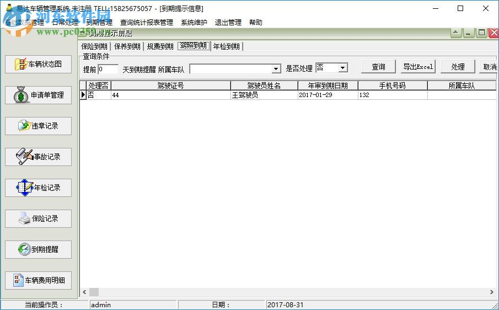
Task: Maximize the inner 到期提示信息 window
Action: click(x=481, y=33)
